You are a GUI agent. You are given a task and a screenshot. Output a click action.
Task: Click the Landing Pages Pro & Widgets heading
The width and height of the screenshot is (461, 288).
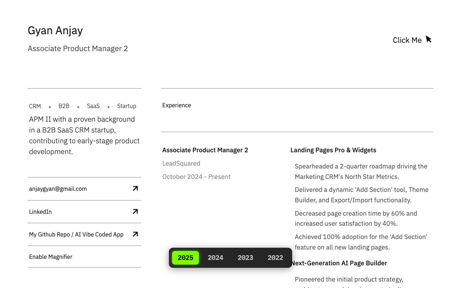coord(333,150)
